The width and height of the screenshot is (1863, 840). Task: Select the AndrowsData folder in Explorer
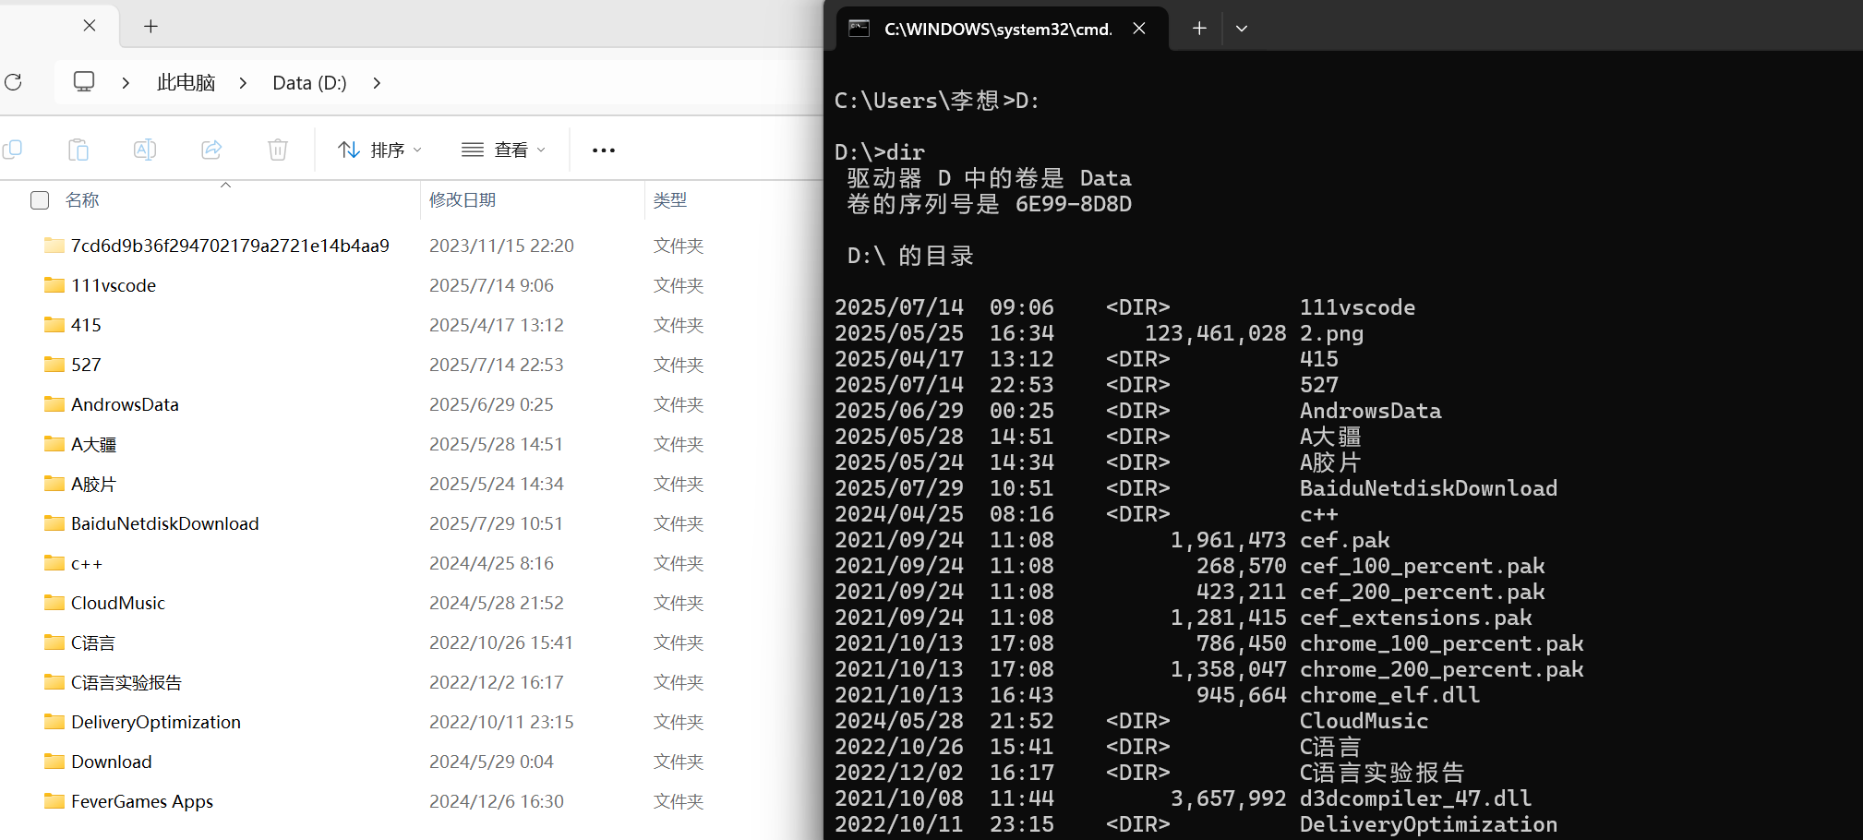[x=125, y=404]
